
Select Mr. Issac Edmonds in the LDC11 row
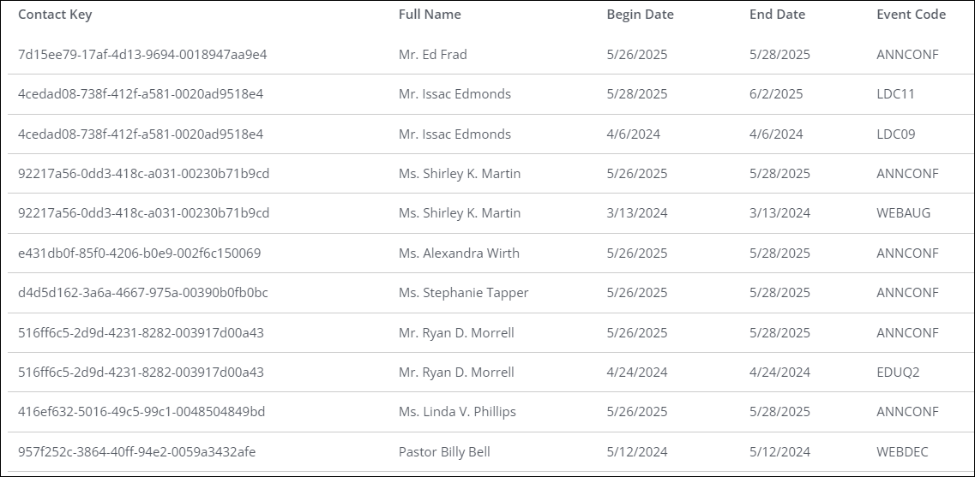point(454,94)
